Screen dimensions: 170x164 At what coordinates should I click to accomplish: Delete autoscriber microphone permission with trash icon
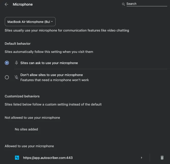pos(162,158)
